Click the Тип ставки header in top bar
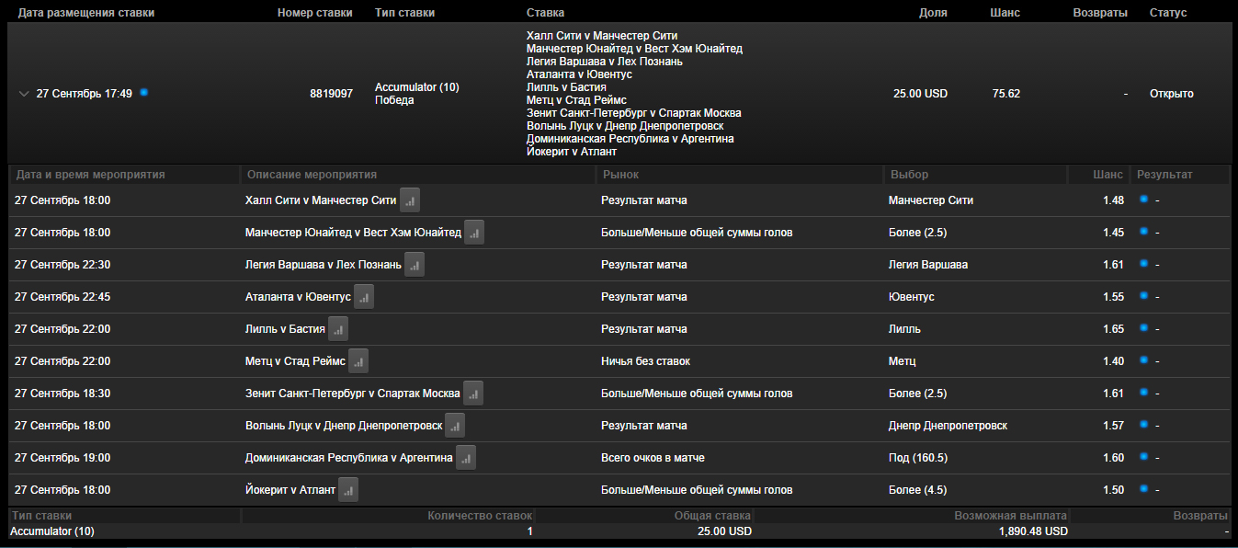The image size is (1238, 548). 405,13
